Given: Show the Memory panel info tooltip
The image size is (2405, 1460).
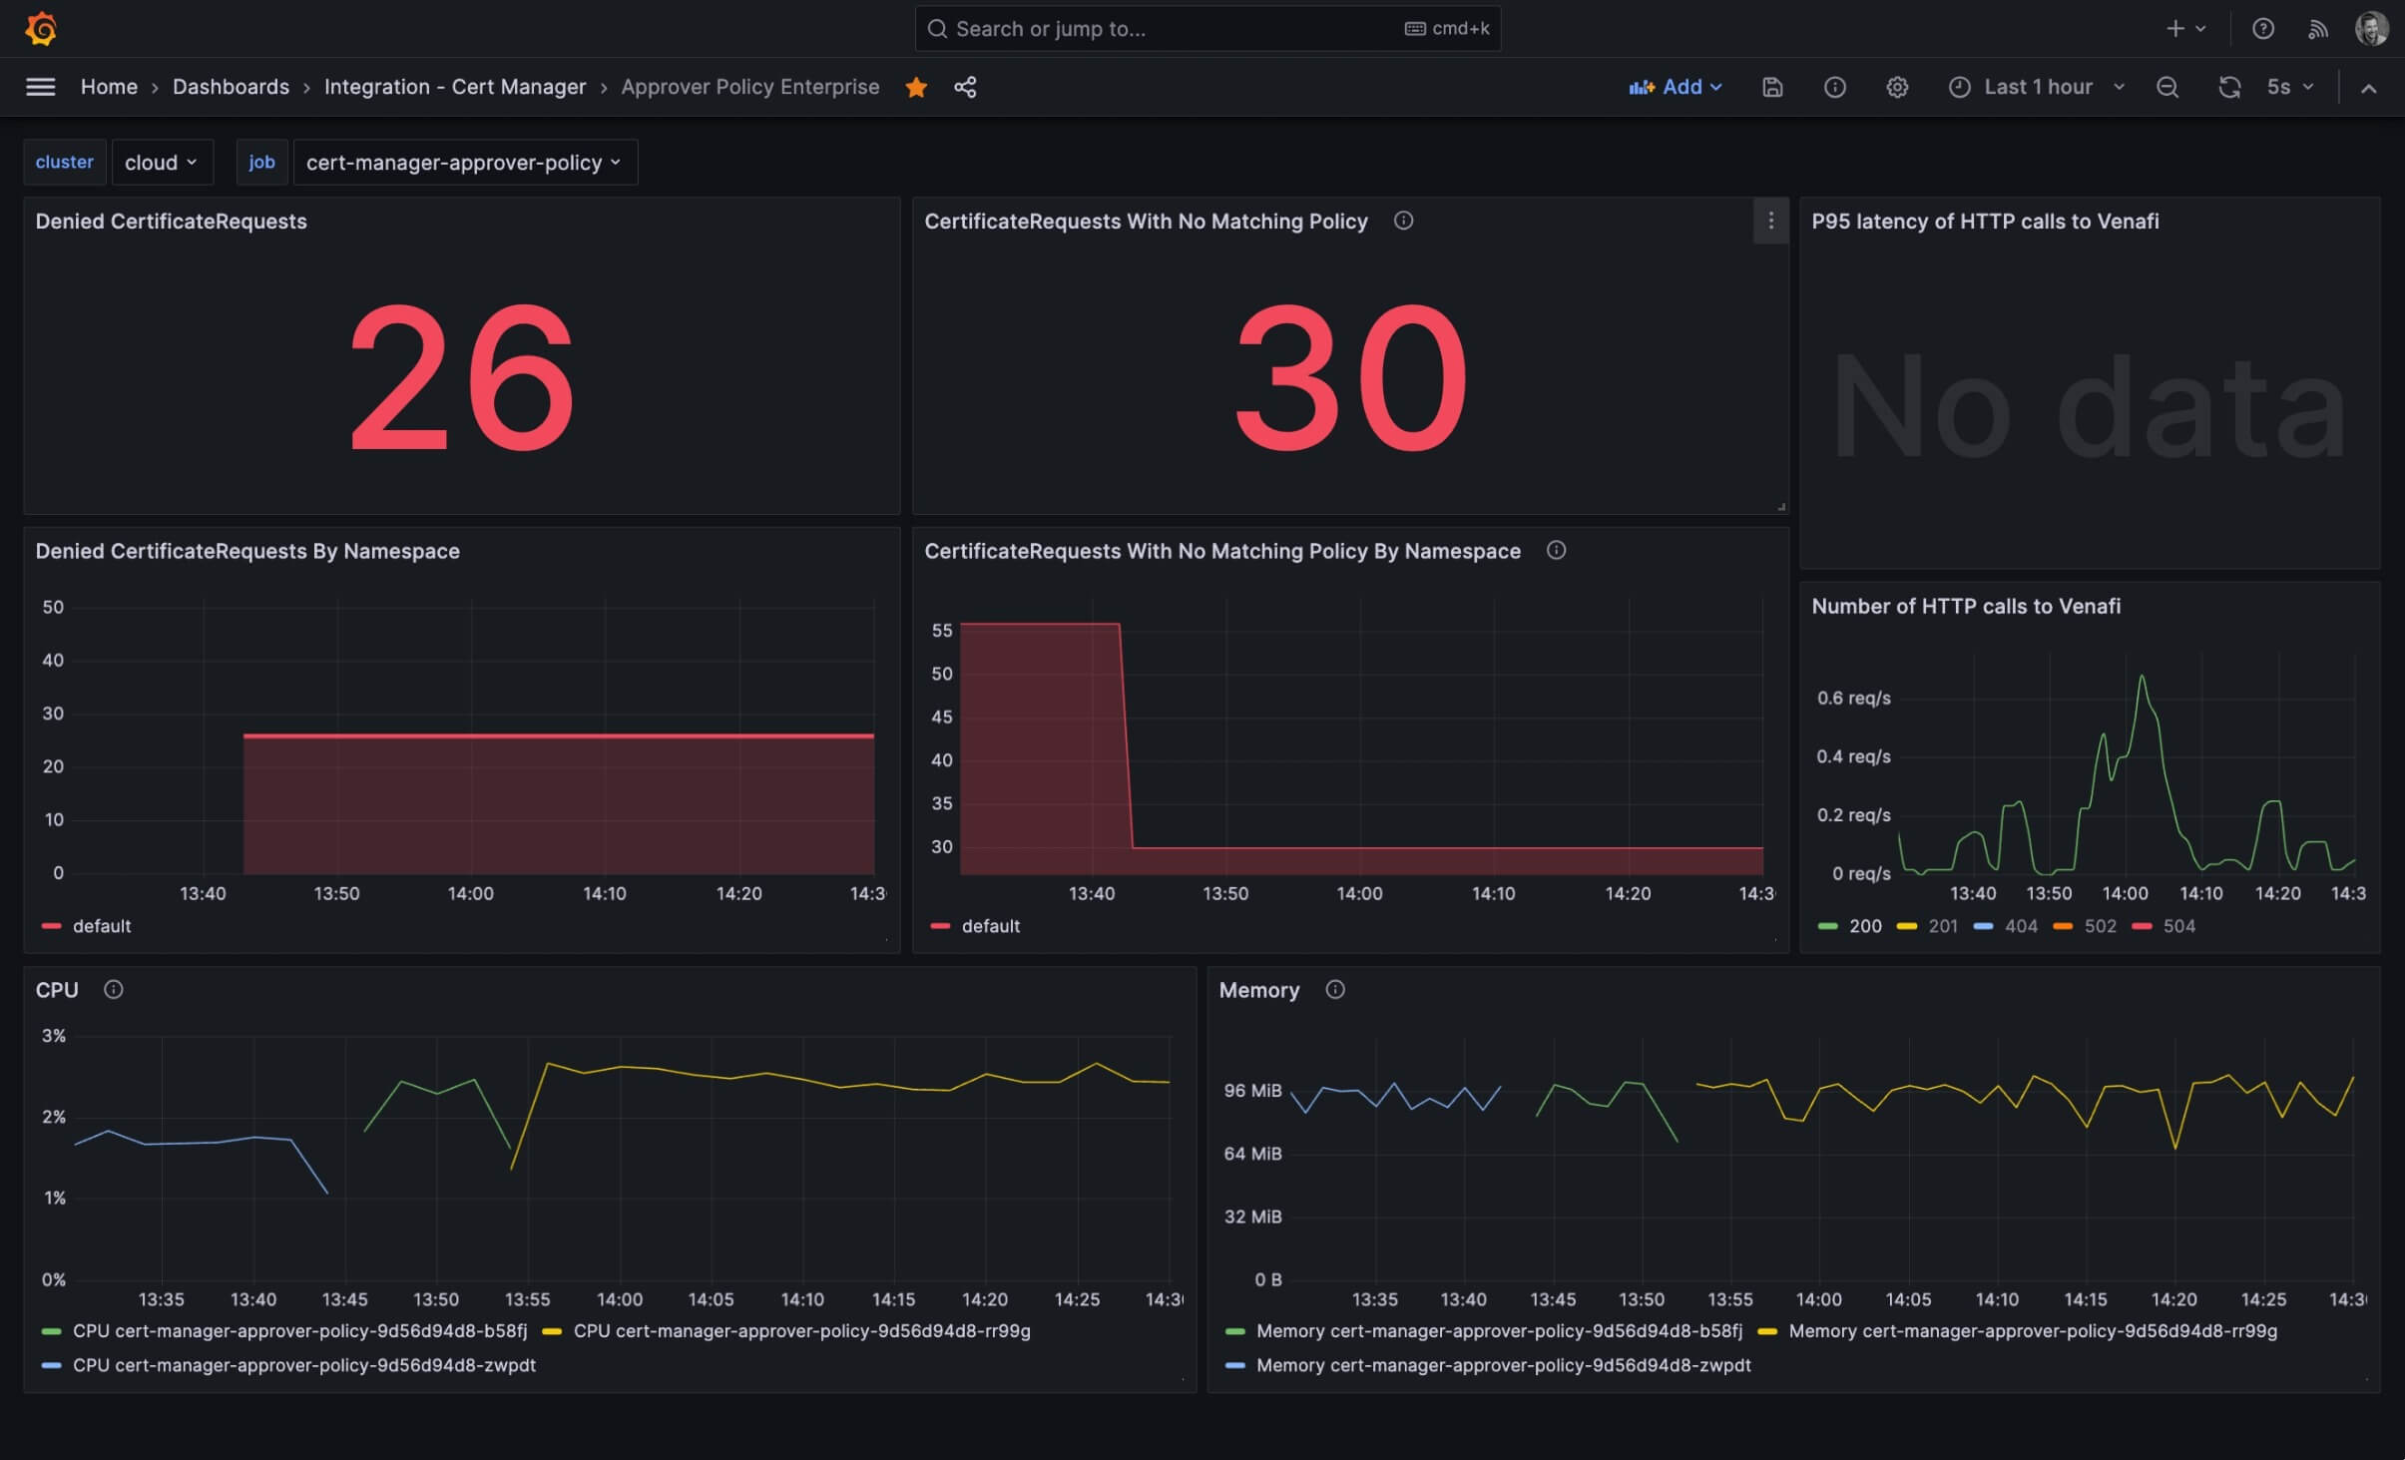Looking at the screenshot, I should [x=1335, y=989].
